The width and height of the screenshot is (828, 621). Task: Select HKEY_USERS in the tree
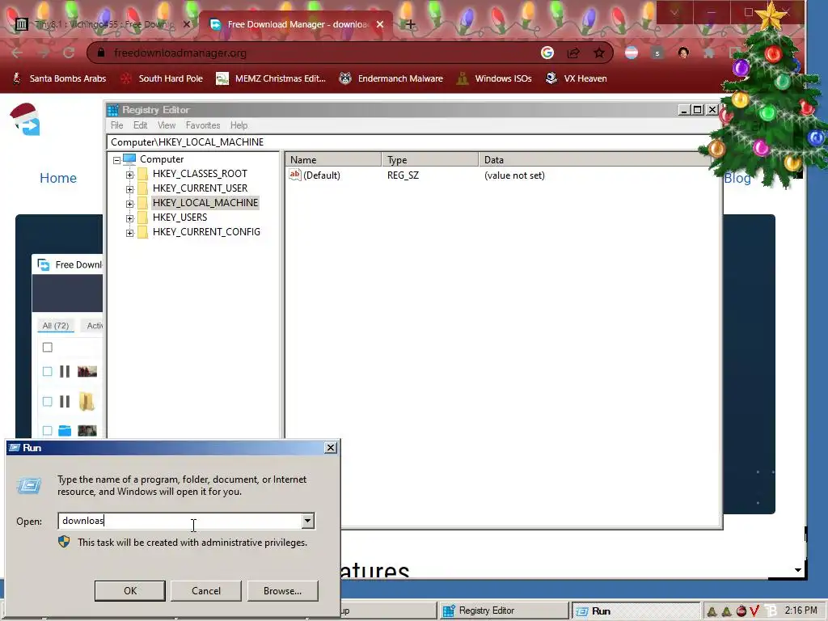[x=180, y=217]
